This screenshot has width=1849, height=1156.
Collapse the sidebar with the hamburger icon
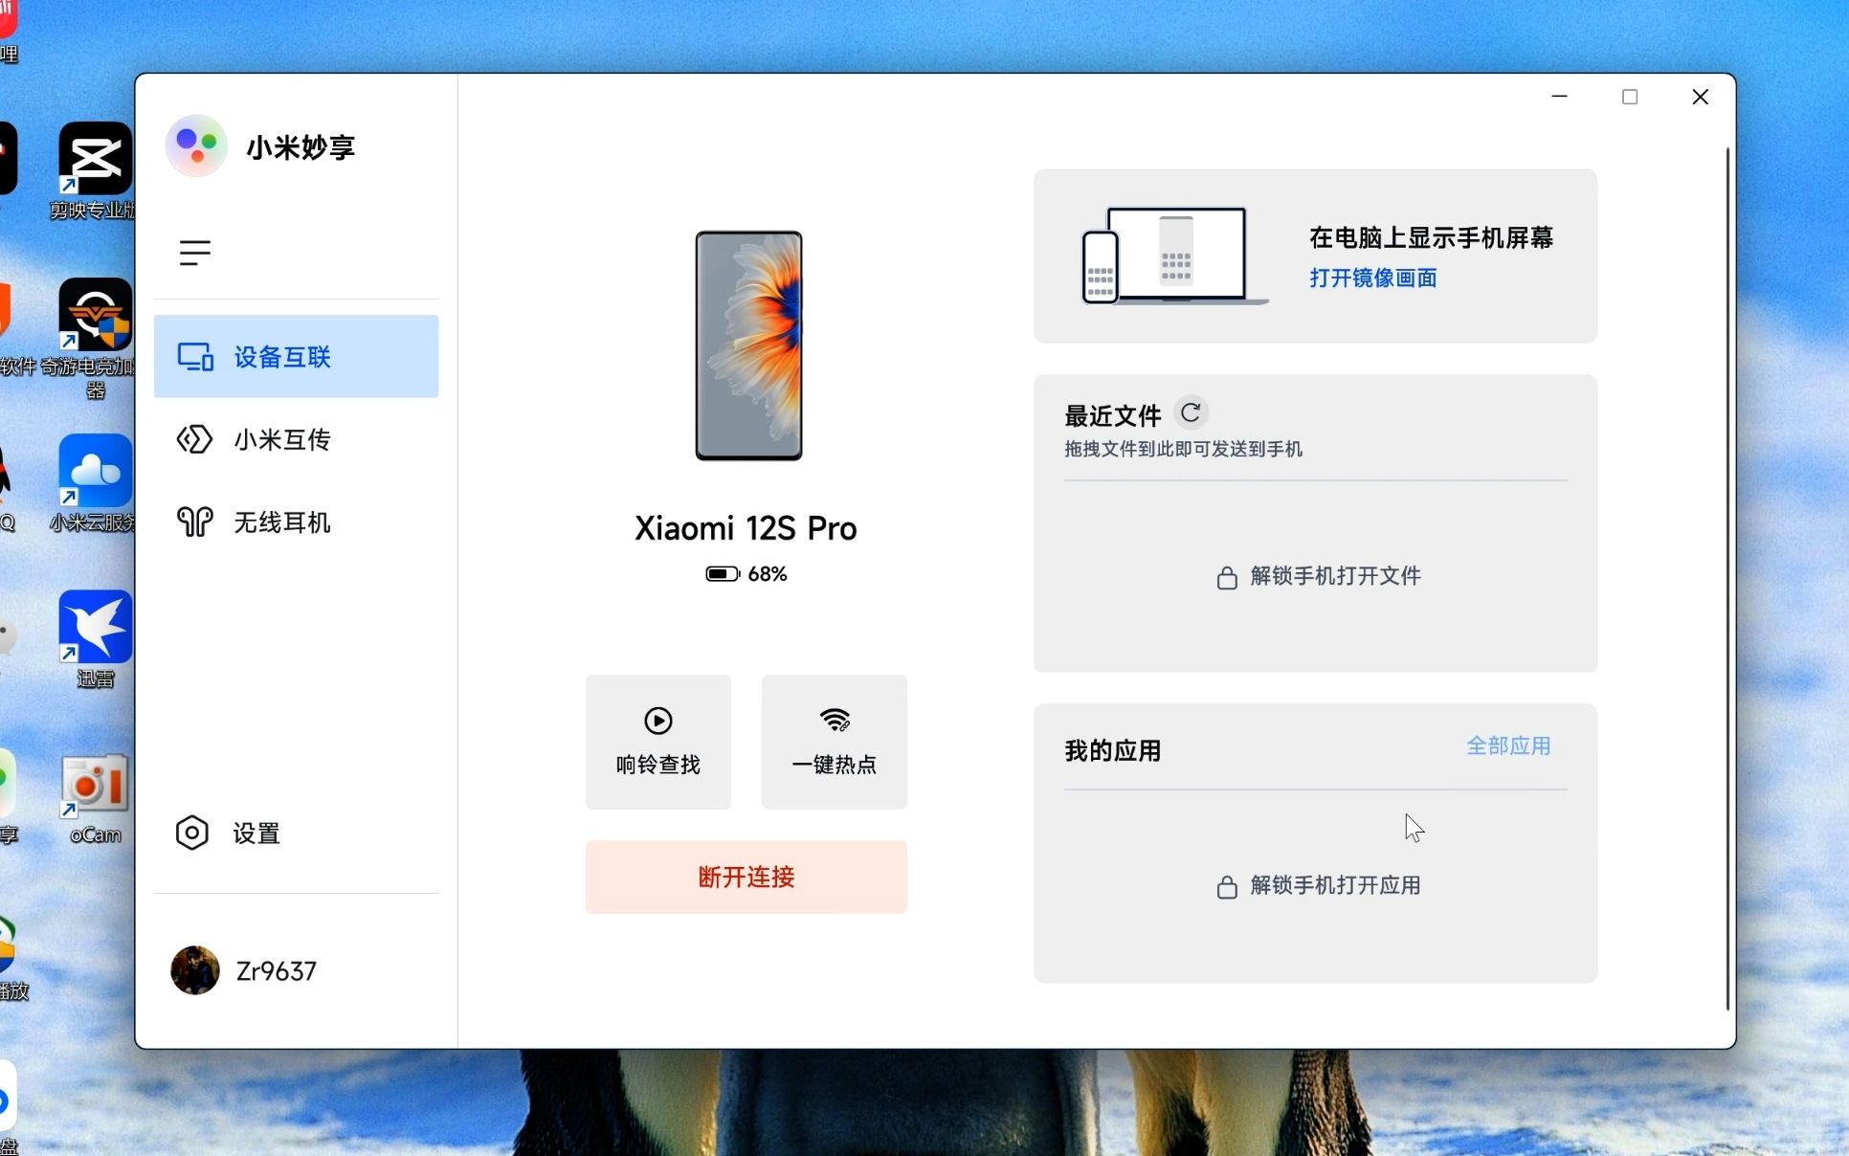194,253
